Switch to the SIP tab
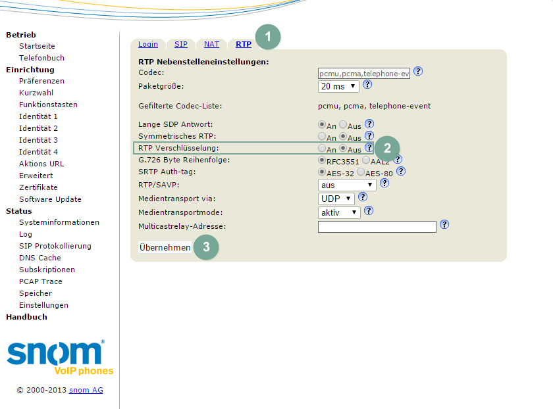Image resolution: width=553 pixels, height=409 pixels. coord(181,44)
